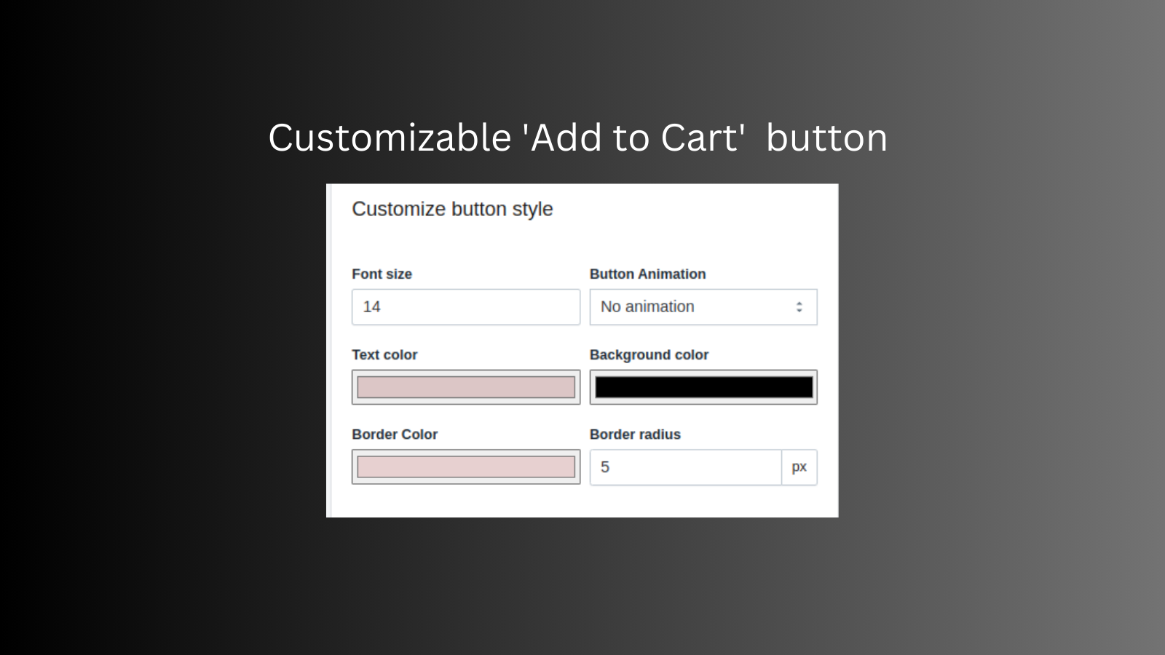Click the "Customizable 'Add to Cart' button" title

(578, 138)
